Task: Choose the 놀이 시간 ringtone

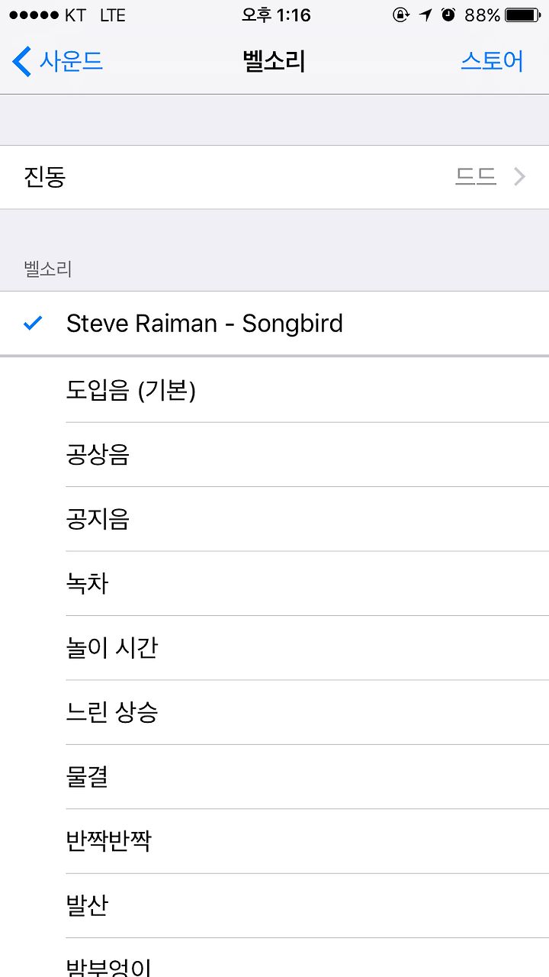Action: [x=274, y=648]
